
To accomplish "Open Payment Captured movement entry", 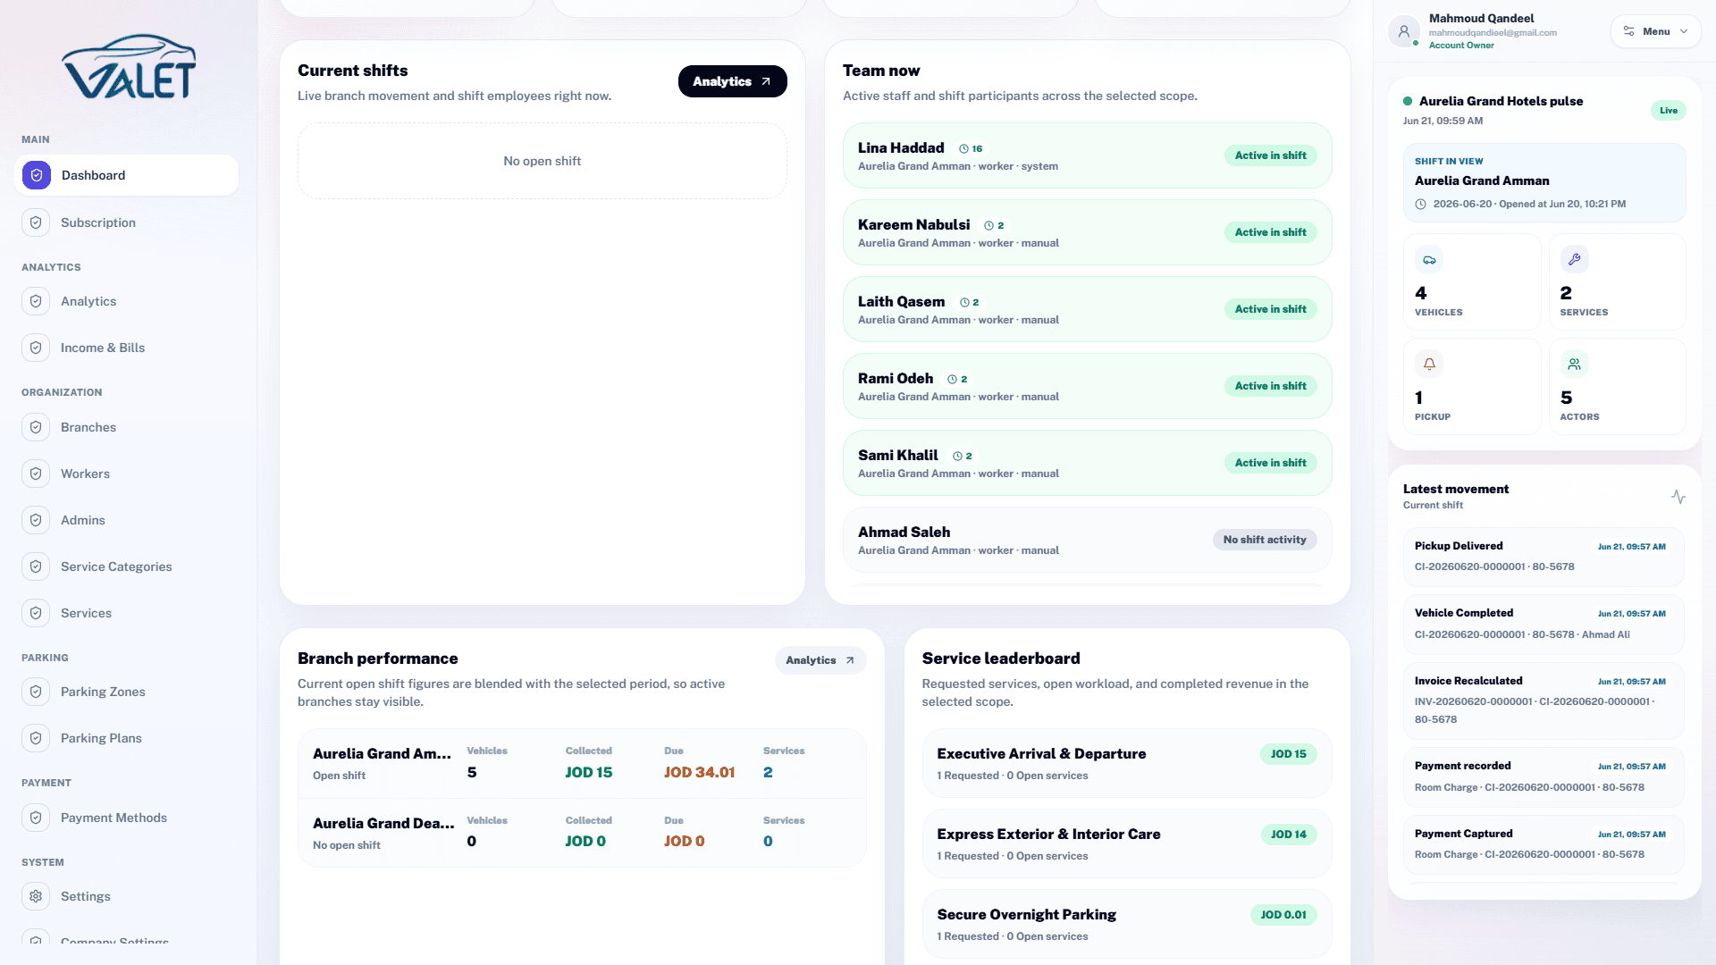I will click(1544, 843).
